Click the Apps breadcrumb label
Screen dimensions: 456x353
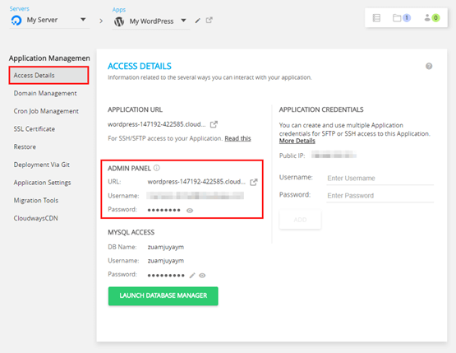tap(119, 10)
